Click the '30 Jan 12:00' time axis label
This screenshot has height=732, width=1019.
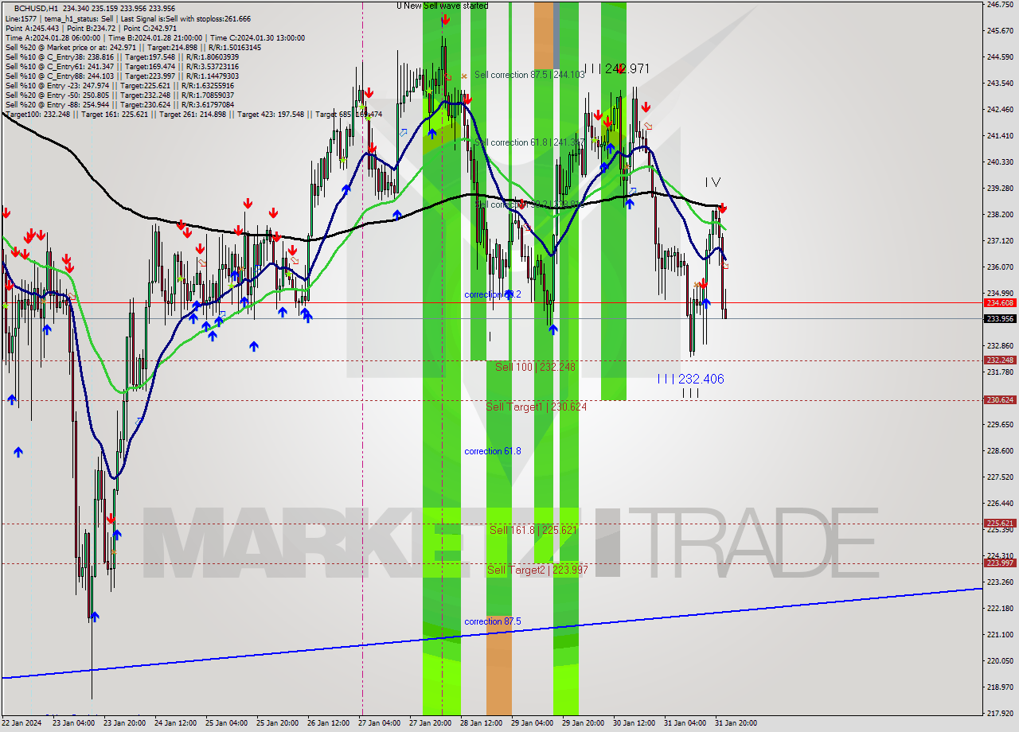click(x=634, y=723)
